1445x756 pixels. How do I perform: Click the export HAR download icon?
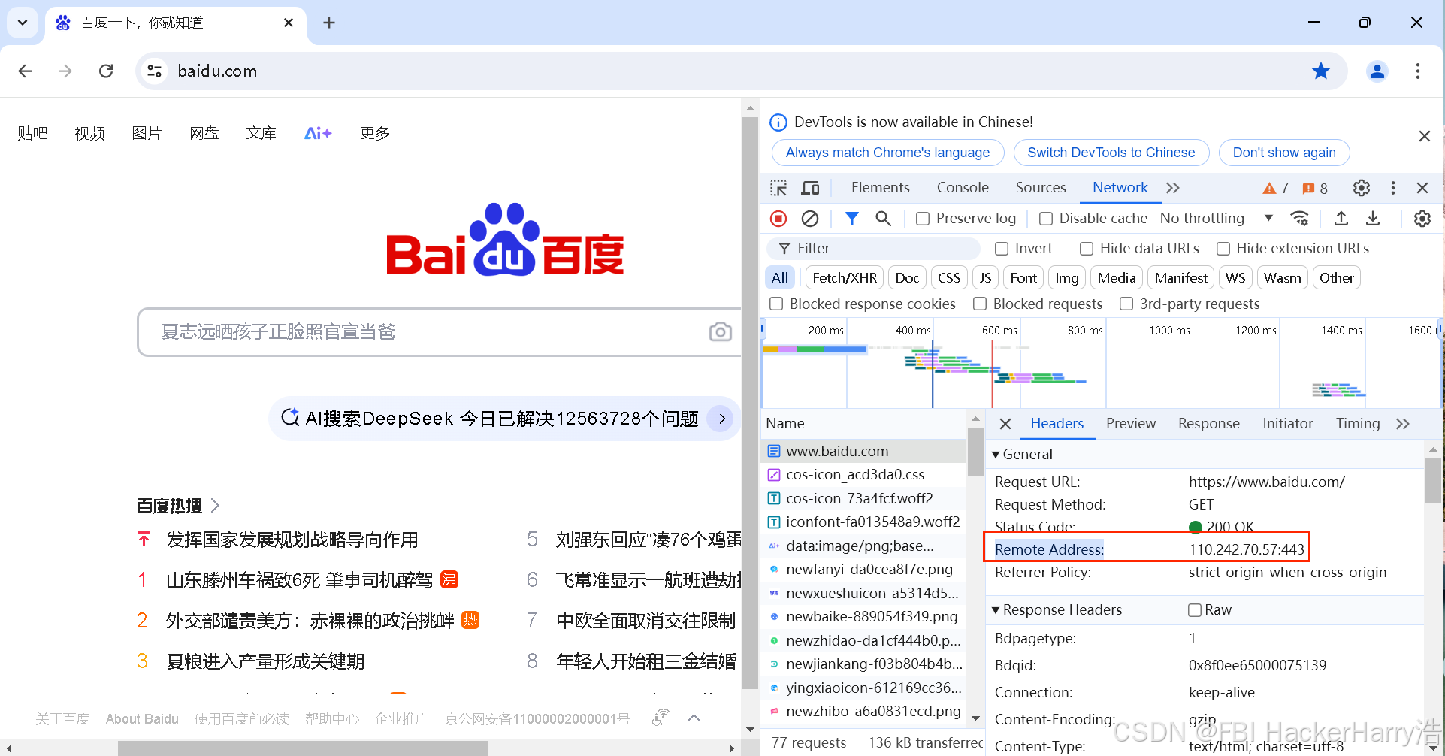1373,219
